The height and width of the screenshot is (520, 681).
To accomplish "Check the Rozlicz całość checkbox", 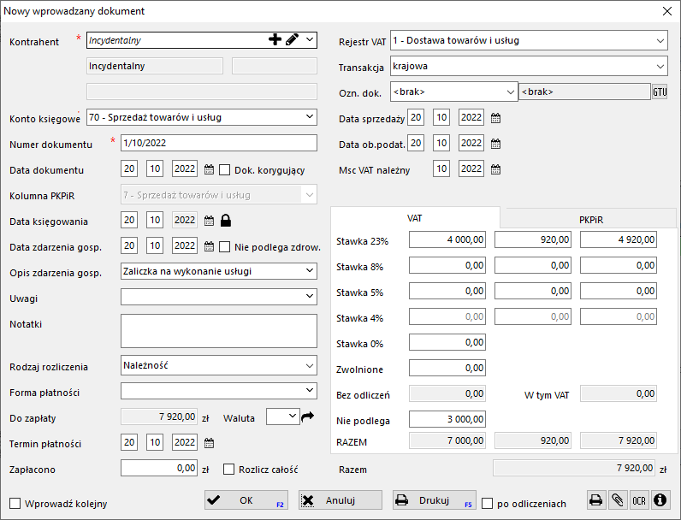I will (x=228, y=469).
